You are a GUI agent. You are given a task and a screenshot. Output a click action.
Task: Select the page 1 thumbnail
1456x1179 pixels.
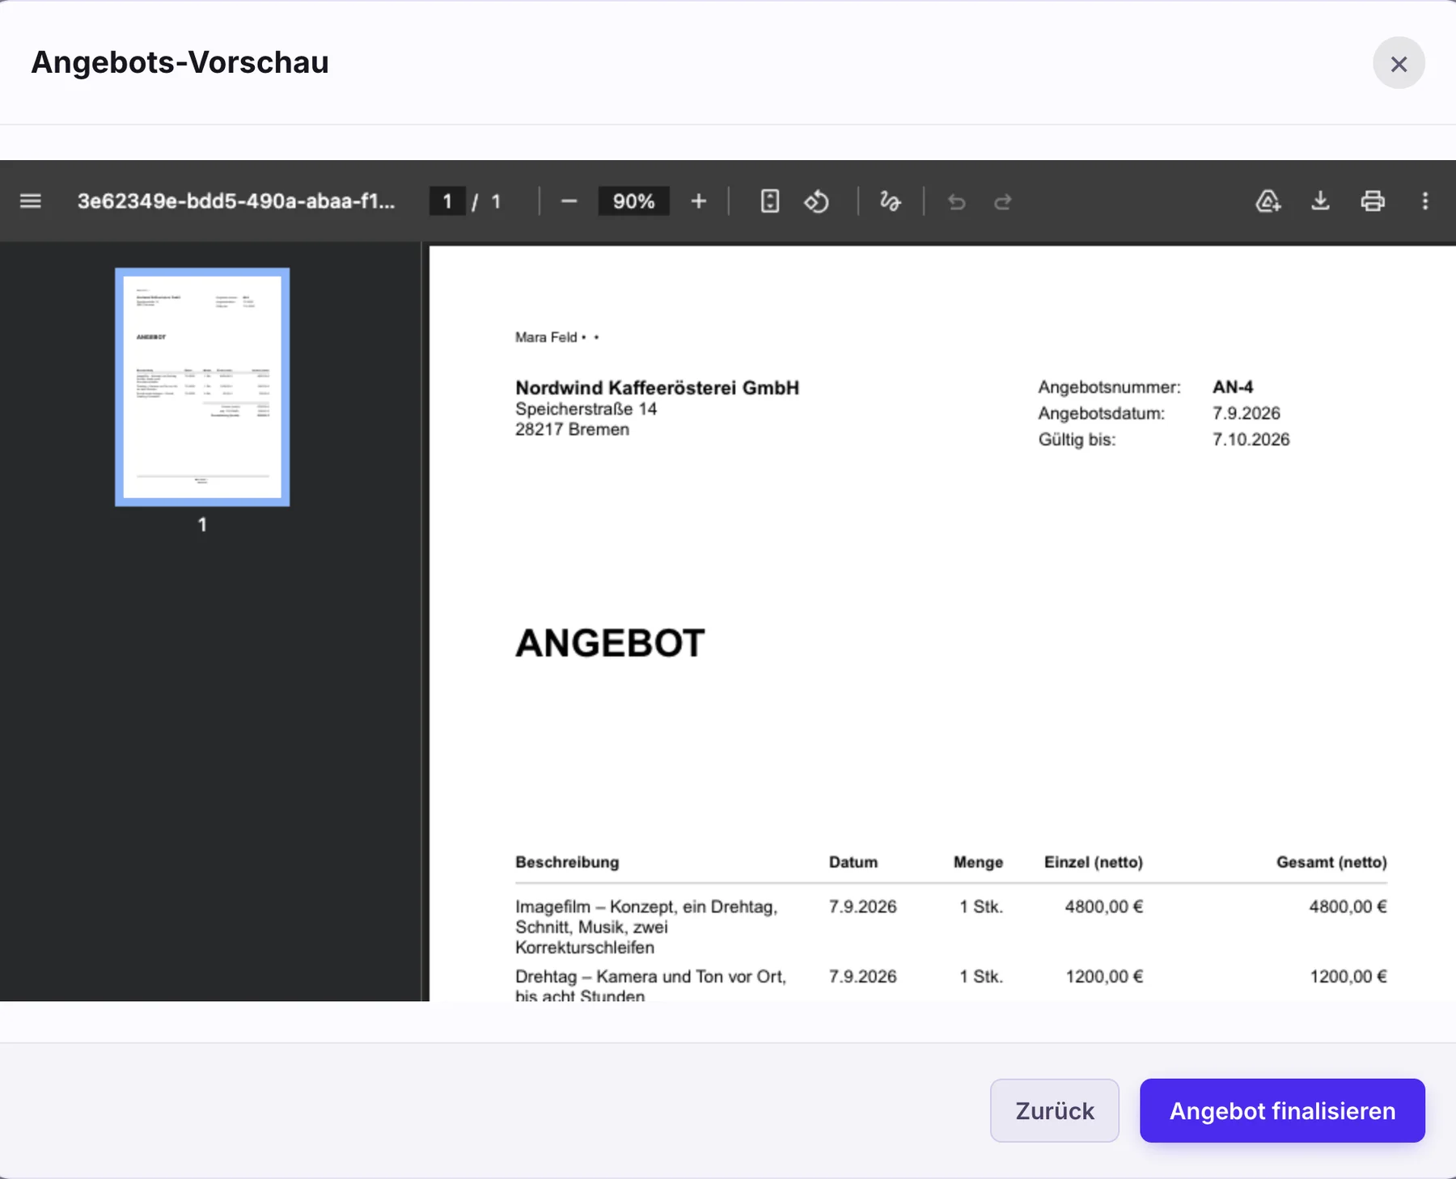tap(202, 387)
